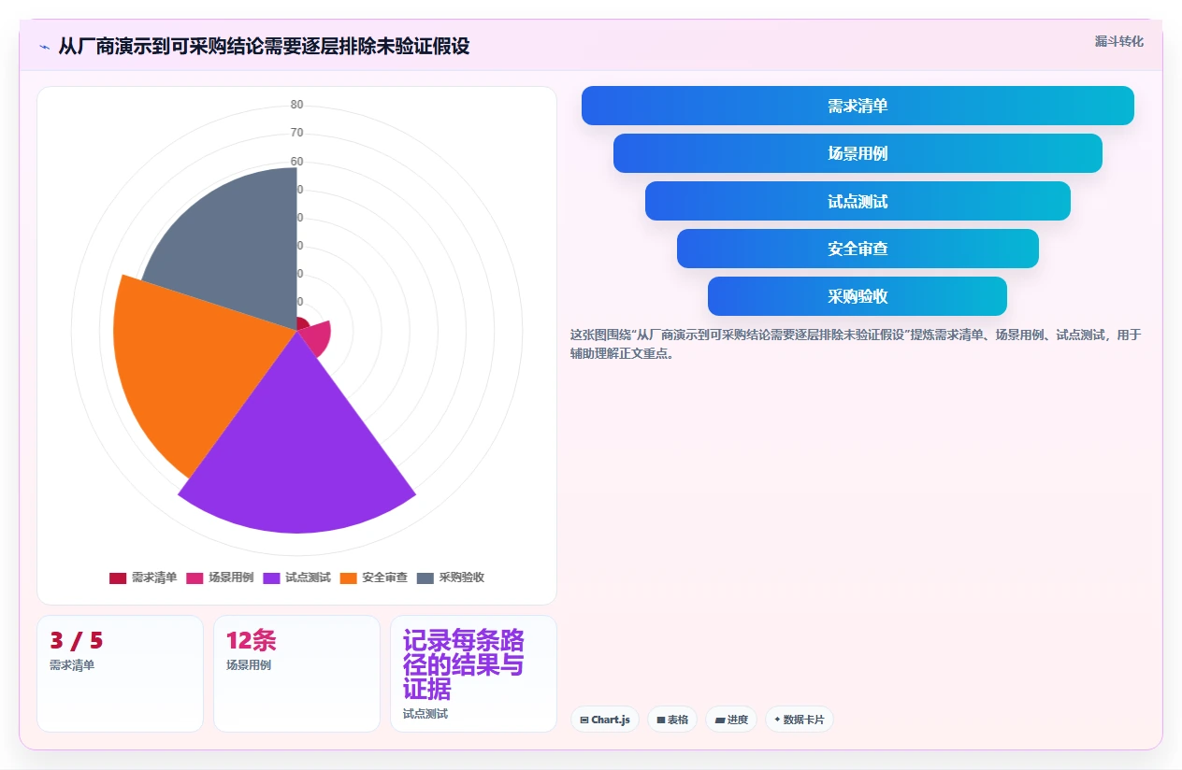Toggle 试点测试 legend color swatch
The width and height of the screenshot is (1182, 770).
271,578
